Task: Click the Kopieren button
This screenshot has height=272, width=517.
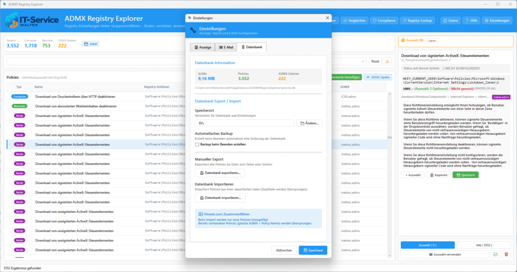Action: [x=439, y=175]
